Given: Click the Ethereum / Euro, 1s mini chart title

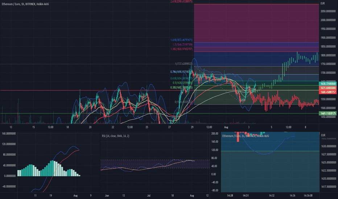Looking at the screenshot, I should tap(246, 136).
